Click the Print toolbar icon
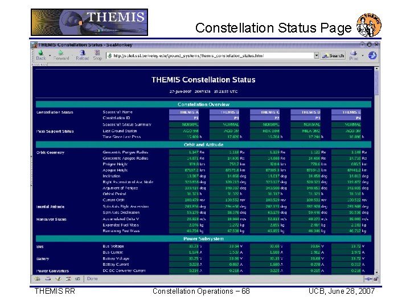Screen dimensions: 410x308 [354, 55]
